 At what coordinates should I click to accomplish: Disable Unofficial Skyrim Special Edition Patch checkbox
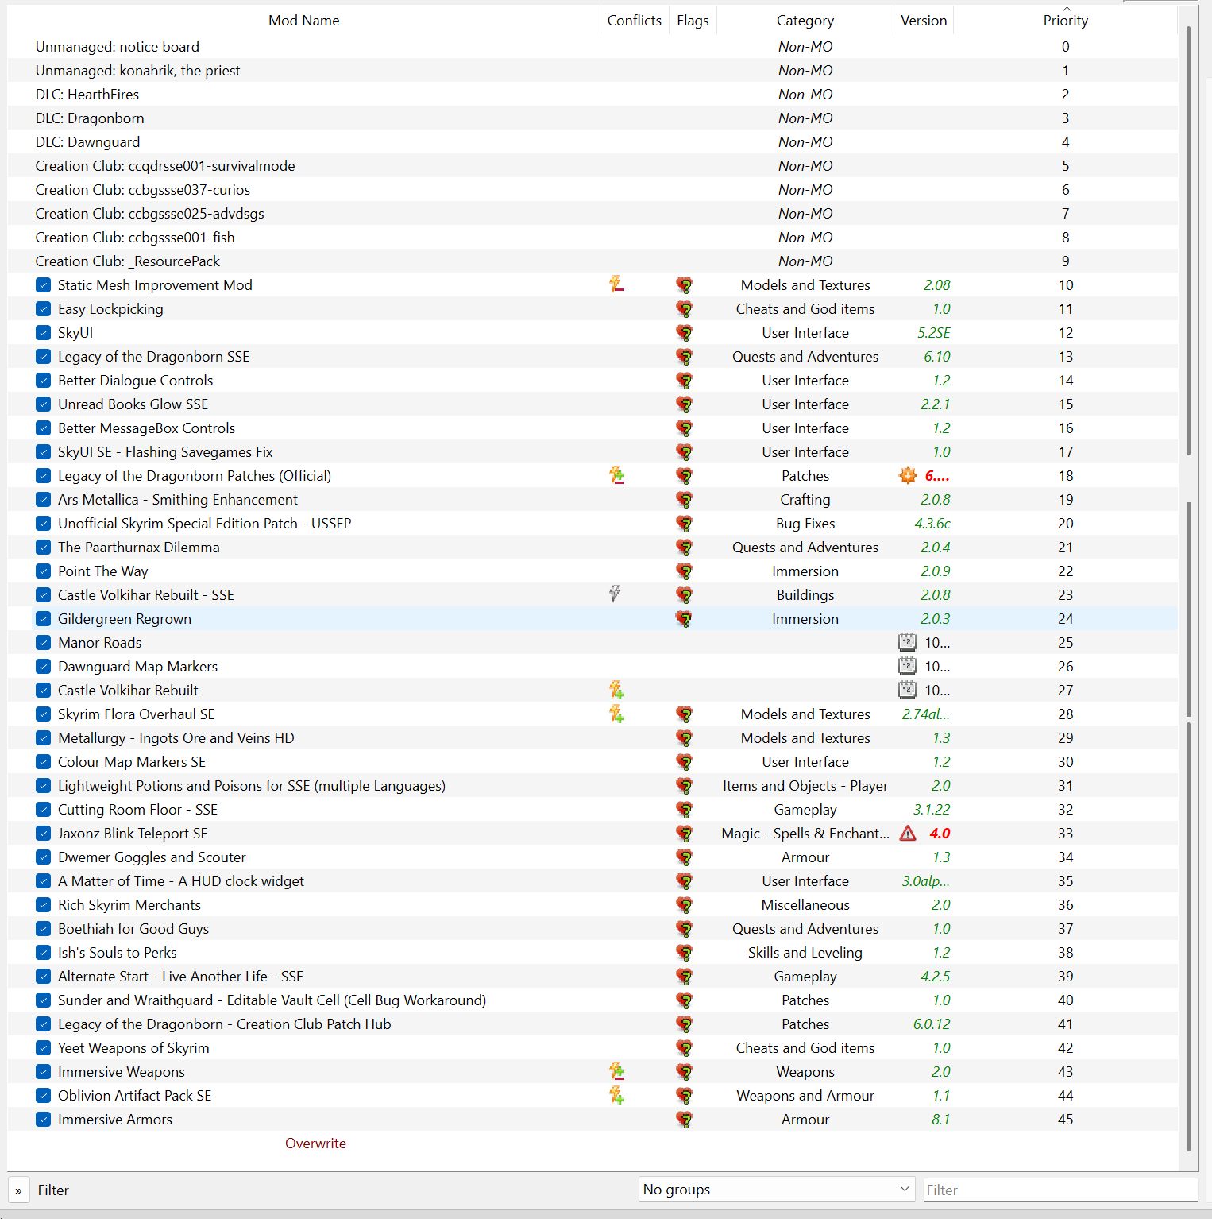tap(44, 523)
